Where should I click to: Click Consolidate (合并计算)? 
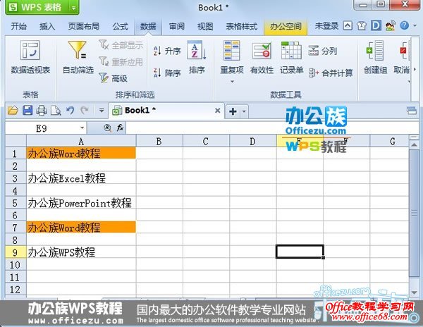(331, 73)
